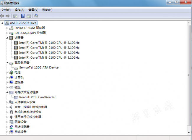Click the 通用串行总线控制器 USB icon
192x140 pixels.
12,117
